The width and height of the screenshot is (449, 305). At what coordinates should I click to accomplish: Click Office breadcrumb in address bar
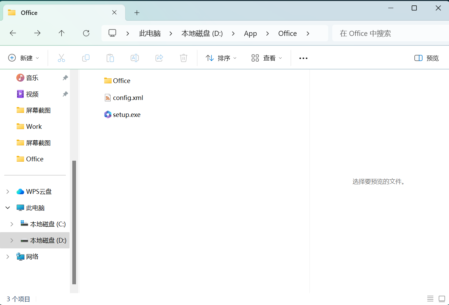[x=287, y=33]
